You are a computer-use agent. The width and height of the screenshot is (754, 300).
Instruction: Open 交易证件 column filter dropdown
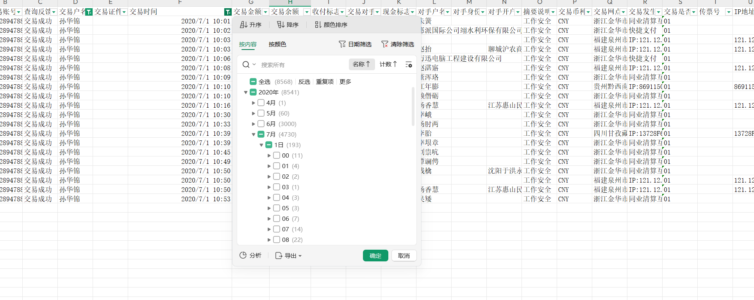[124, 12]
